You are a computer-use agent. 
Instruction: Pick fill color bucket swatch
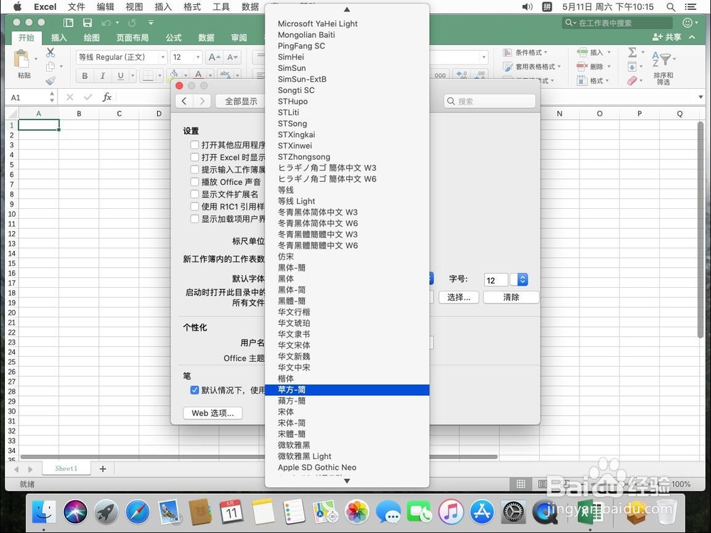pos(173,75)
